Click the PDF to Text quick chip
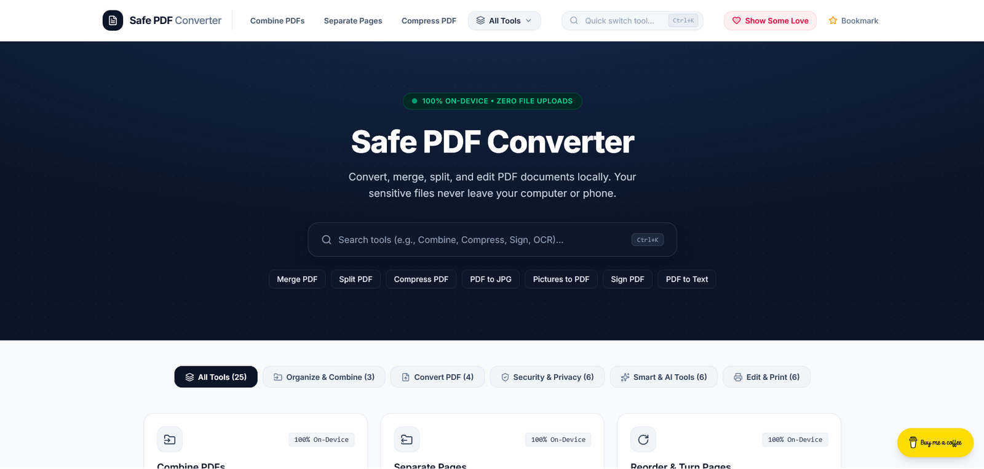Viewport: 984px width, 469px height. click(687, 279)
